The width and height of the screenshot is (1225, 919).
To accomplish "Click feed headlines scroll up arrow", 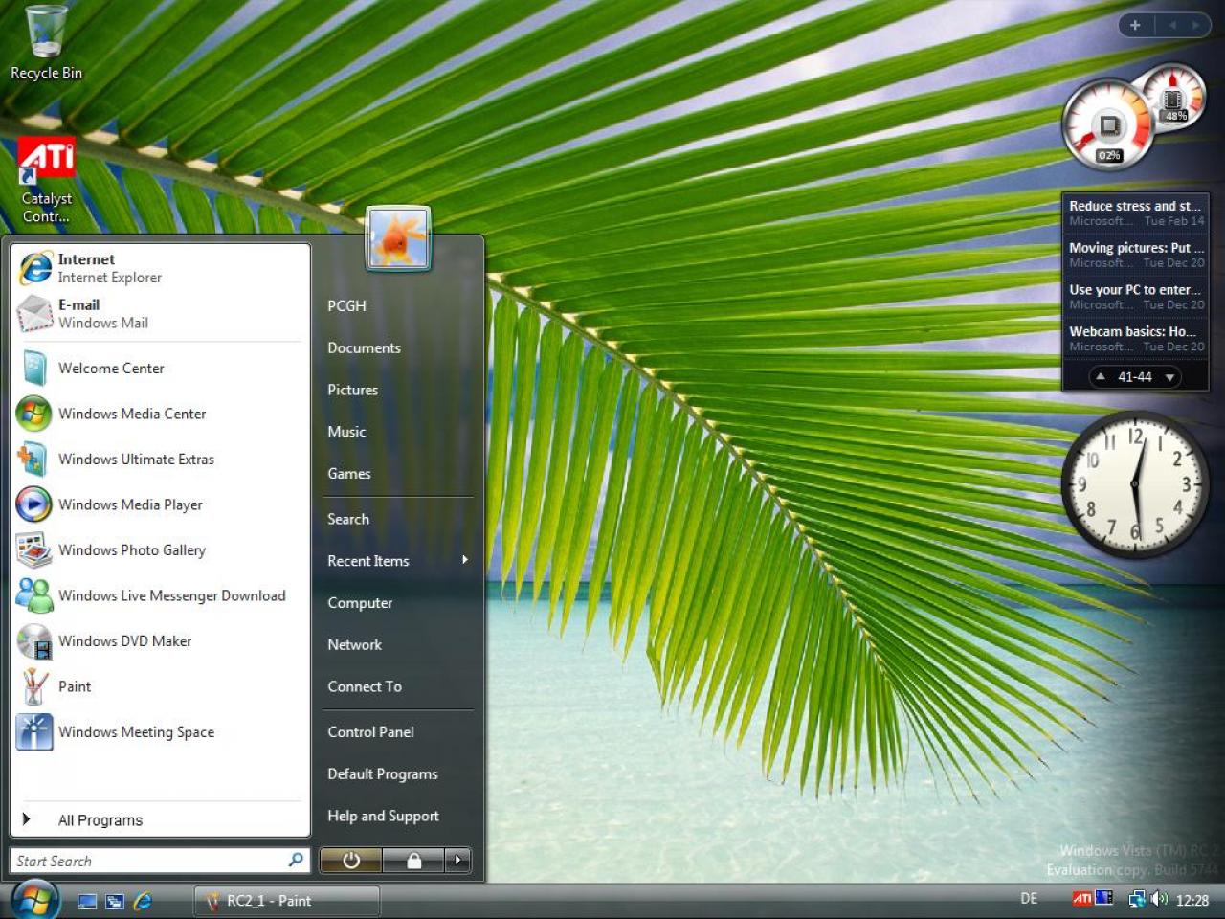I will [1101, 377].
